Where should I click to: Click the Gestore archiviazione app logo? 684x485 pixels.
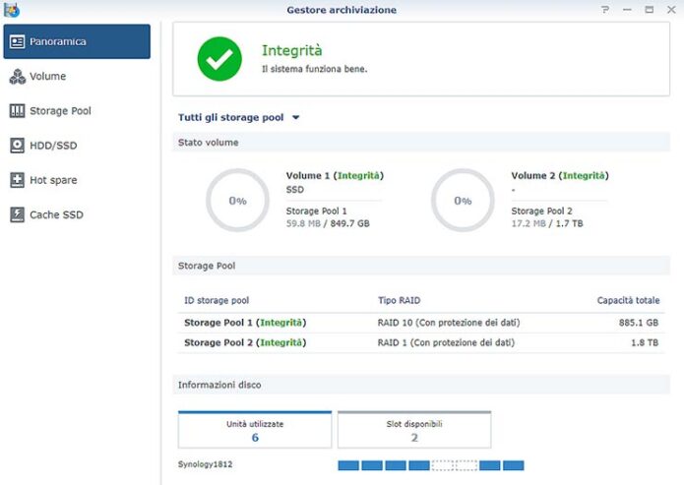[x=10, y=9]
